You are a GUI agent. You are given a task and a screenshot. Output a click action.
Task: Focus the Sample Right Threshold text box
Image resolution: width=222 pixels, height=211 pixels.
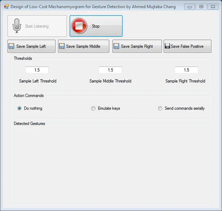click(186, 70)
